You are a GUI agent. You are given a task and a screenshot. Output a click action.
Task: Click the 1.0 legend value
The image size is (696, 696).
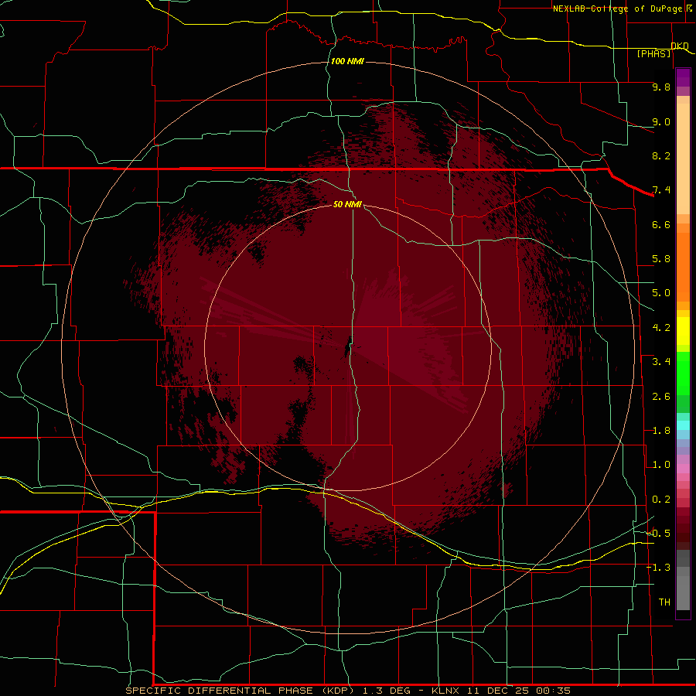point(661,465)
